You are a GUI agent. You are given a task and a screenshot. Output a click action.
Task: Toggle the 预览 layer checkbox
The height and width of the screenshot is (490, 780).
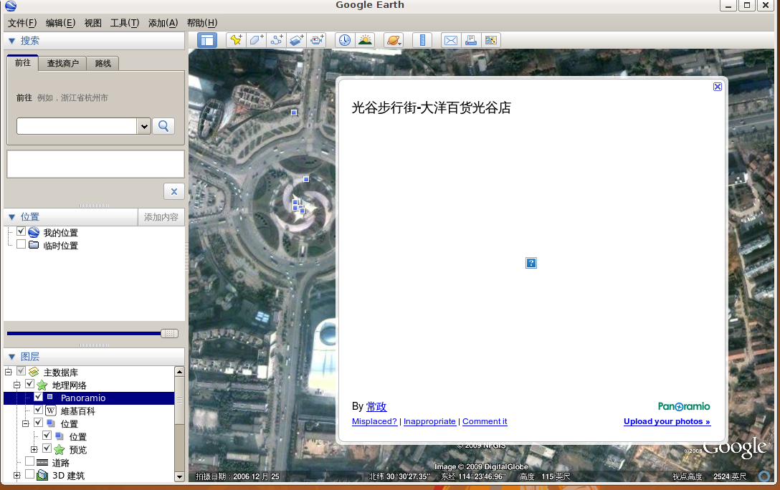[47, 448]
